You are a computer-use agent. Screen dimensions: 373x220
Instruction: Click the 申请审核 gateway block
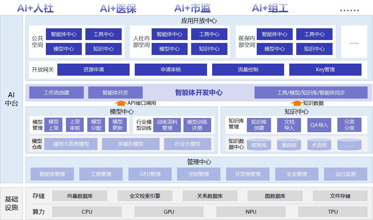click(171, 70)
